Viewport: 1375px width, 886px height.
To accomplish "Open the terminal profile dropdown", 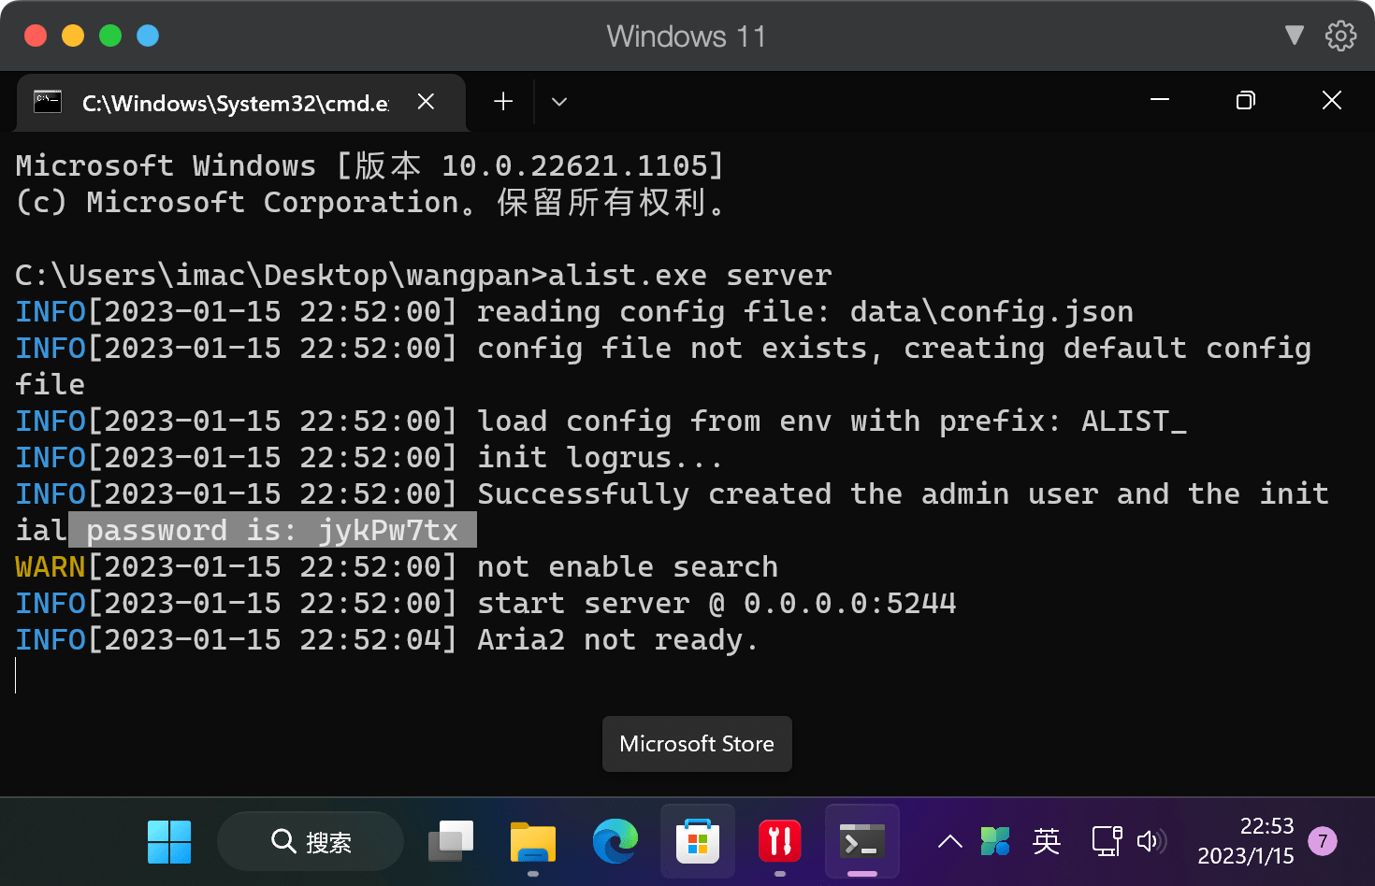I will (x=559, y=102).
